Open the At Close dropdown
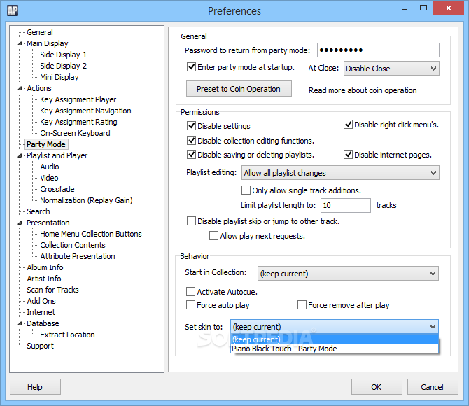The image size is (469, 406). (x=391, y=69)
